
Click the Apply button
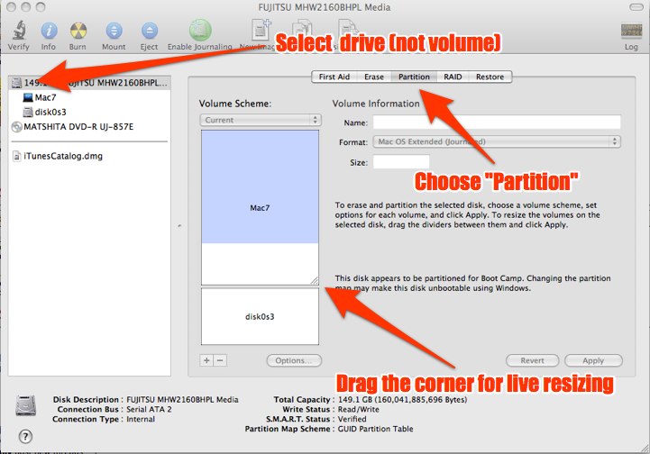[593, 360]
